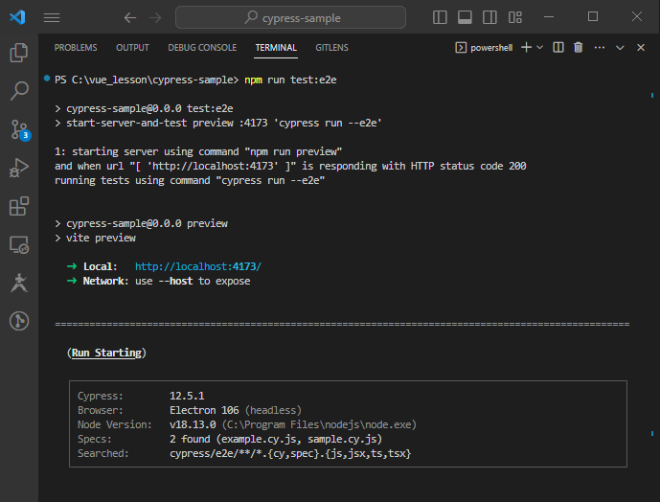Open the hamburger application menu
This screenshot has height=502, width=660.
tap(52, 17)
